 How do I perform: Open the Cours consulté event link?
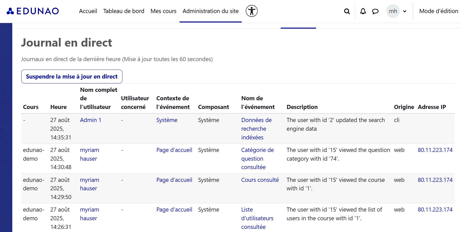click(260, 180)
